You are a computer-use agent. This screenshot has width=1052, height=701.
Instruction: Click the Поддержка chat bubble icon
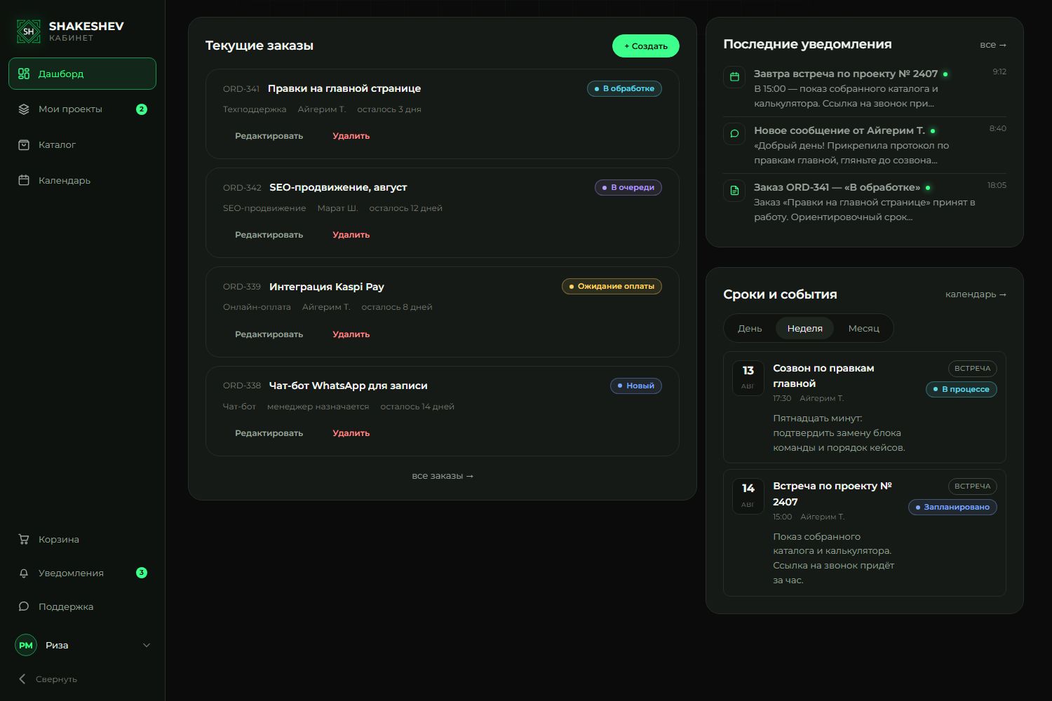point(24,606)
